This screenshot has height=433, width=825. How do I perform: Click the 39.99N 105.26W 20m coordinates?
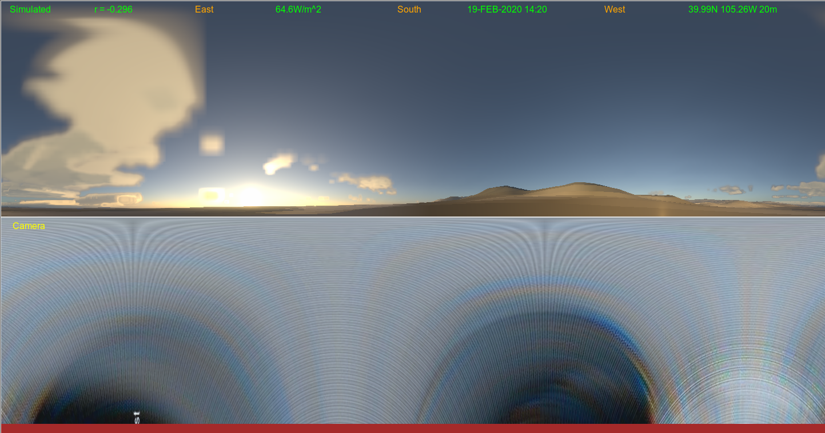[732, 10]
